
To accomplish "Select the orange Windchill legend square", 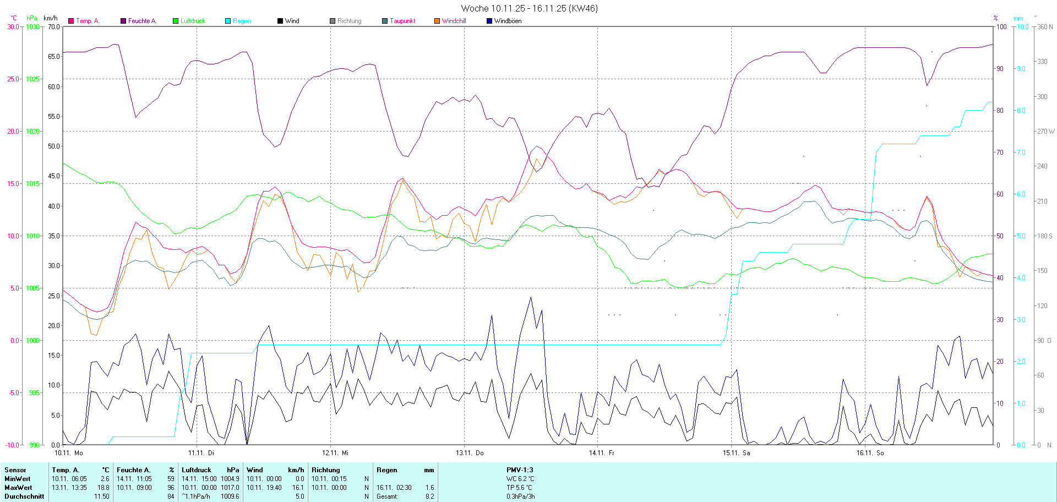I will (437, 21).
